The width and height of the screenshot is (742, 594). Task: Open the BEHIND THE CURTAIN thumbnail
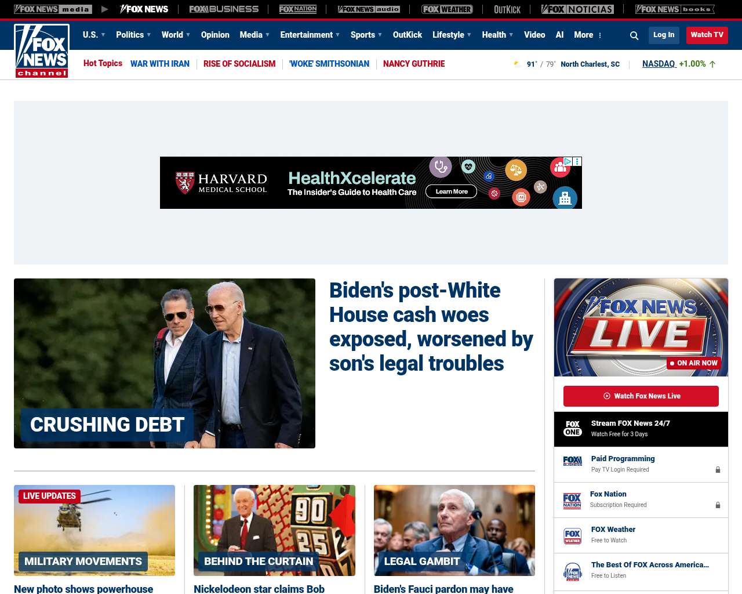tap(274, 530)
